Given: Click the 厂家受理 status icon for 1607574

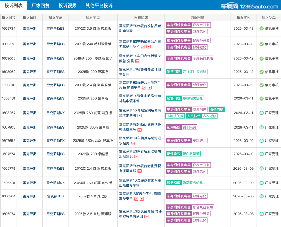Looking at the screenshot, I should point(261,154).
